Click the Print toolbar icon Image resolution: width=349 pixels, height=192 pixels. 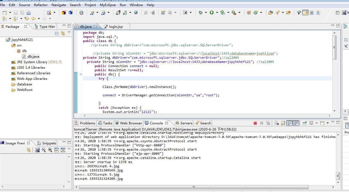28,13
